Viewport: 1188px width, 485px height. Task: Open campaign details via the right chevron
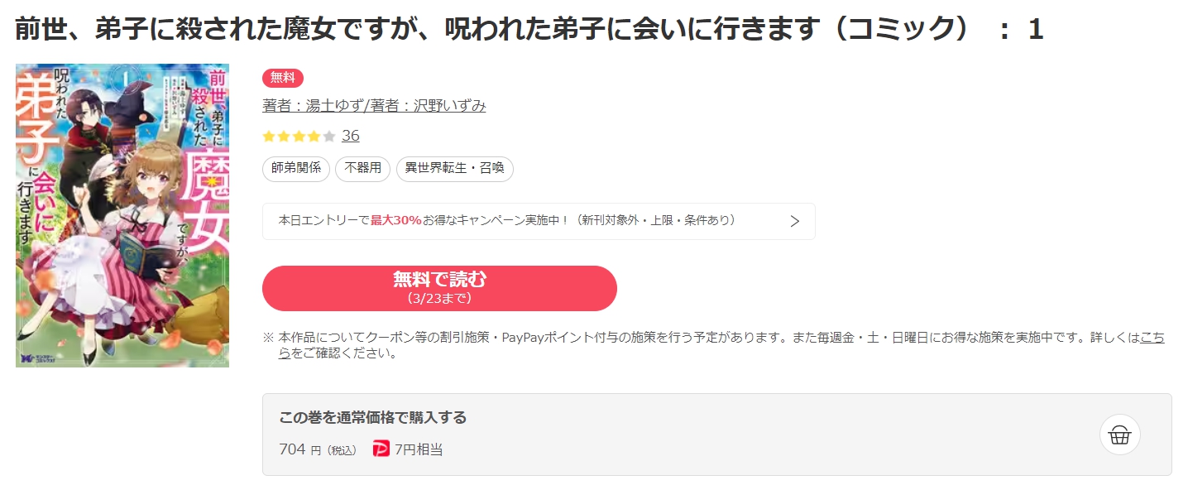pyautogui.click(x=794, y=221)
